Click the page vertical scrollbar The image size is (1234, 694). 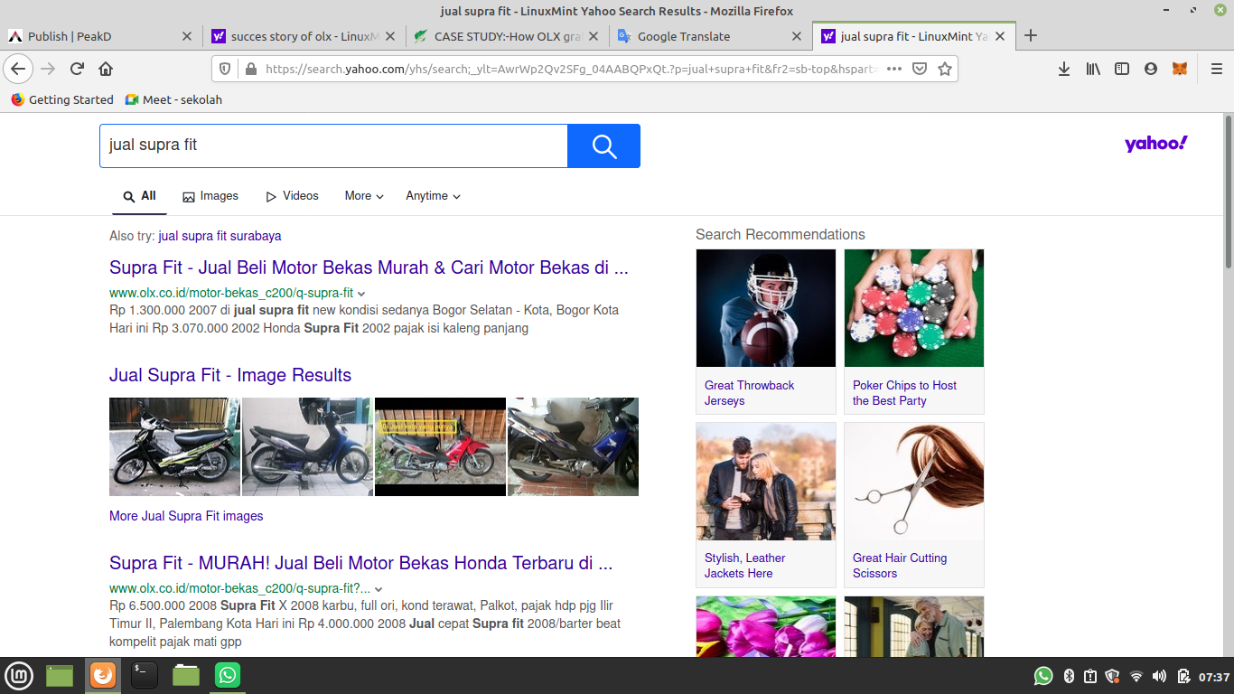point(1229,190)
